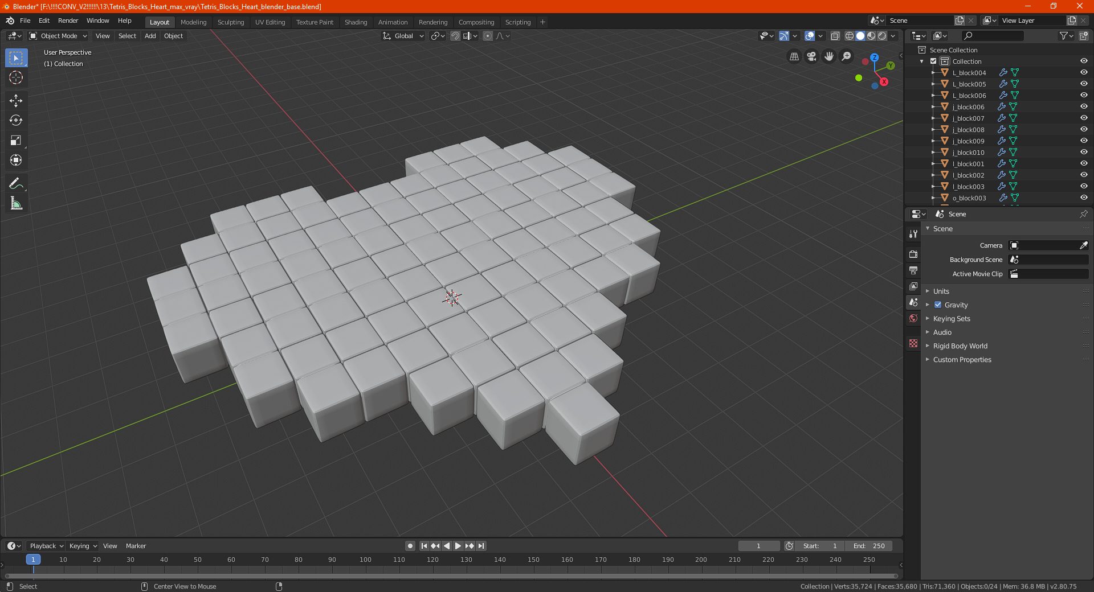This screenshot has width=1094, height=592.
Task: Open the Texture properties tab
Action: [913, 343]
